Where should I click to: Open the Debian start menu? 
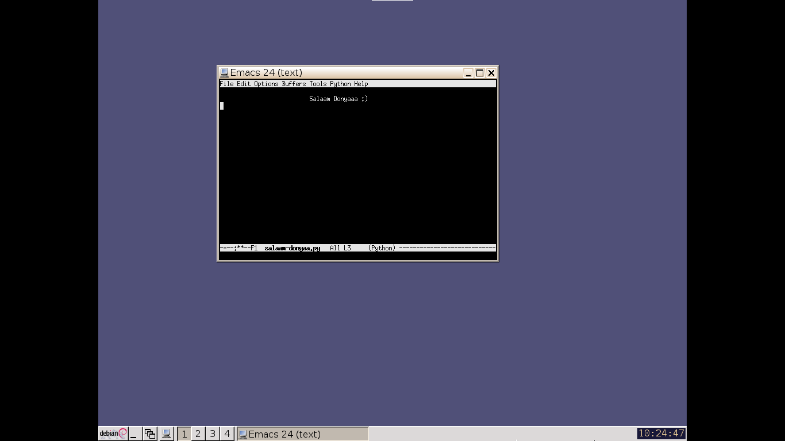click(113, 434)
